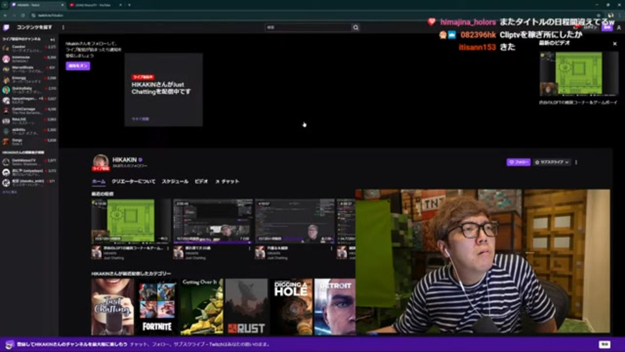
Task: Expand the Subscribe (サブスクライブ) dropdown
Action: (552, 162)
